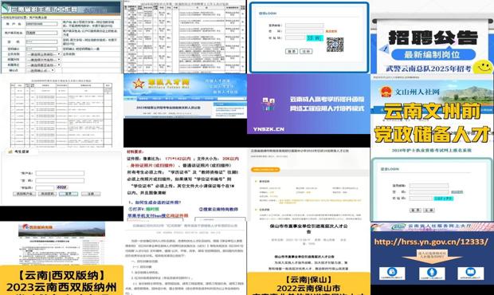Viewport: 494px width, 295px height.
Task: Click the username field in 考生登录 form
Action: (60, 173)
